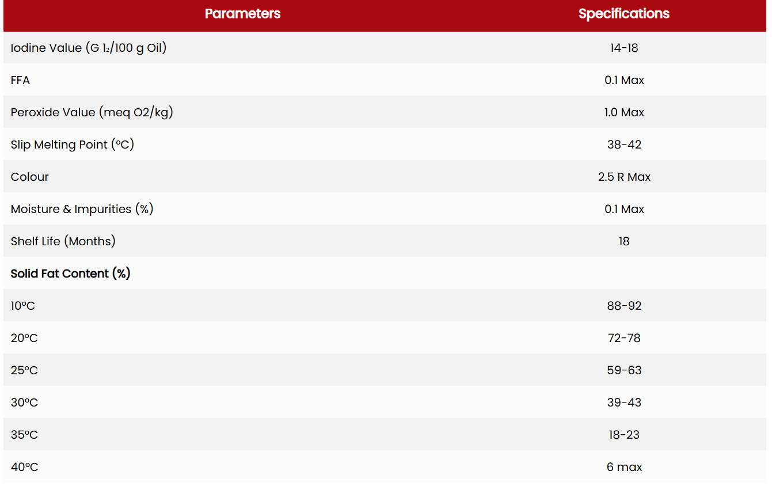Click the Specifications column header

(x=623, y=14)
